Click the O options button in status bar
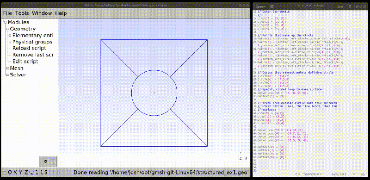Viewport: 370px width, 180px height. pos(10,173)
